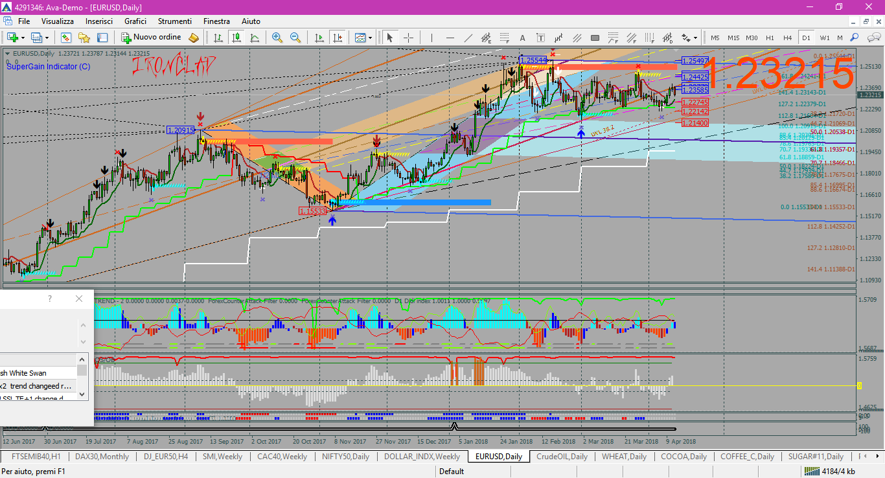
Task: Open the File menu
Action: click(24, 21)
